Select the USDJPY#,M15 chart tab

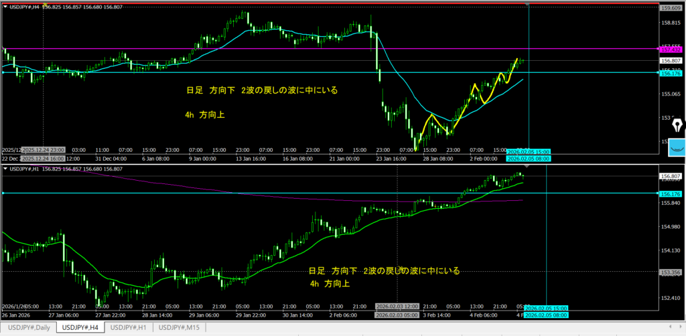point(180,328)
